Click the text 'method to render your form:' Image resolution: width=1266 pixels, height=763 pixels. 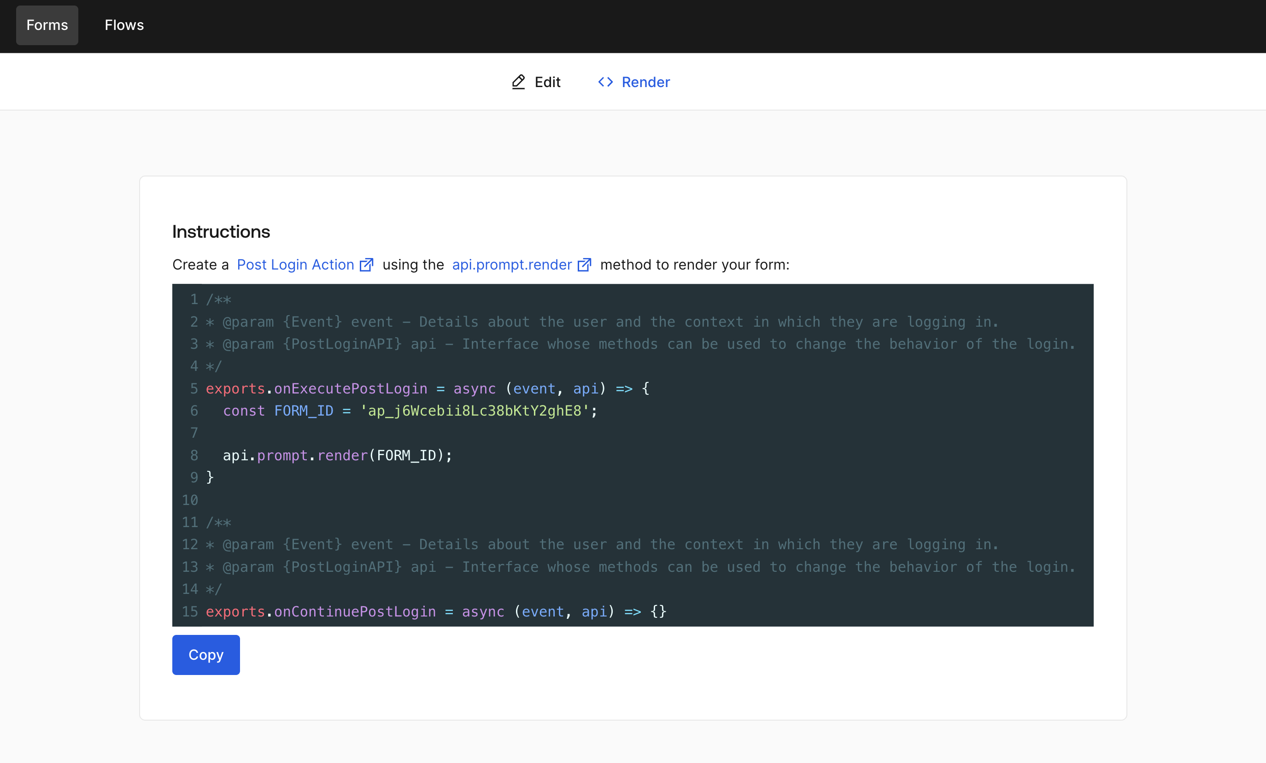point(695,264)
